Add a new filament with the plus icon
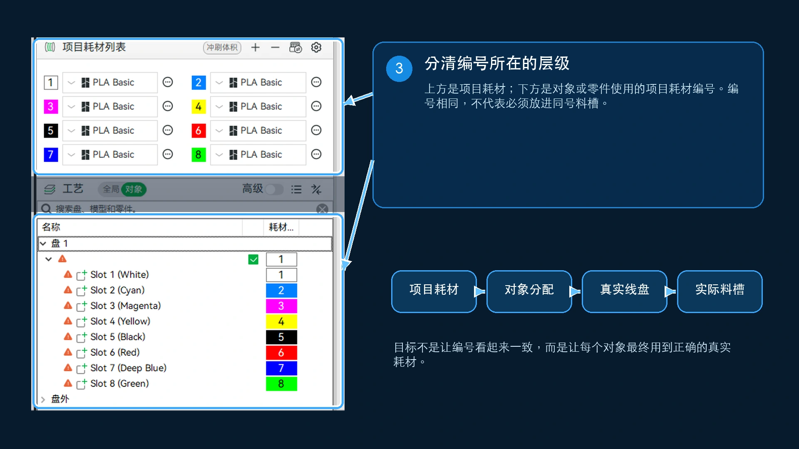The width and height of the screenshot is (799, 449). [x=255, y=47]
